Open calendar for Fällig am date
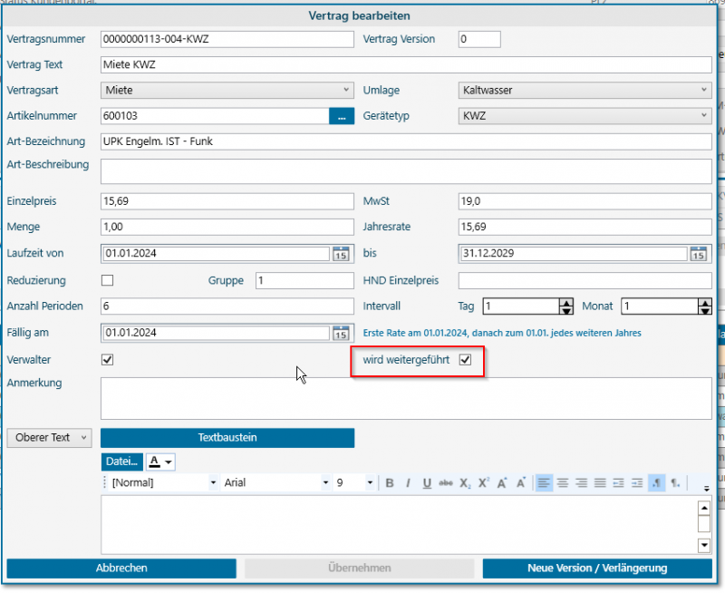Image resolution: width=725 pixels, height=593 pixels. tap(342, 333)
